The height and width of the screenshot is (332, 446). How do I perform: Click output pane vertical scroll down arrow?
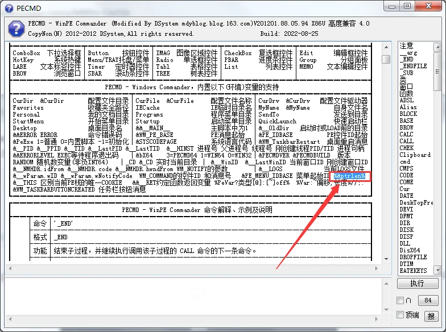coord(386,309)
